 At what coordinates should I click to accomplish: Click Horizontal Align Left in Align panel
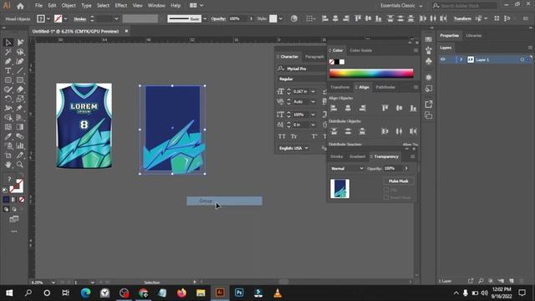[334, 108]
